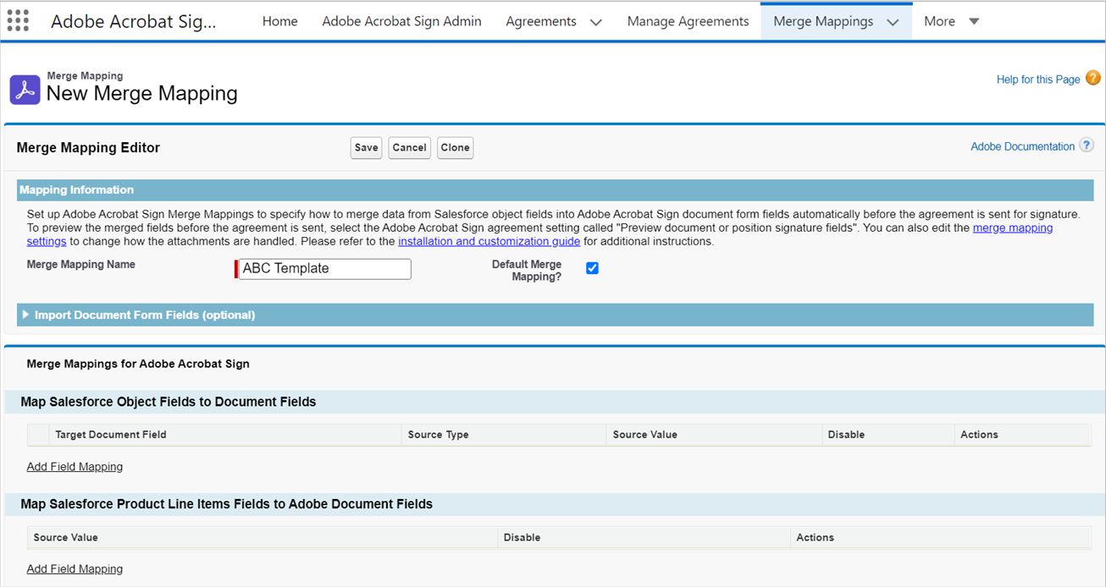Click Source Value header in Product Line Items table
Image resolution: width=1106 pixels, height=587 pixels.
(65, 537)
